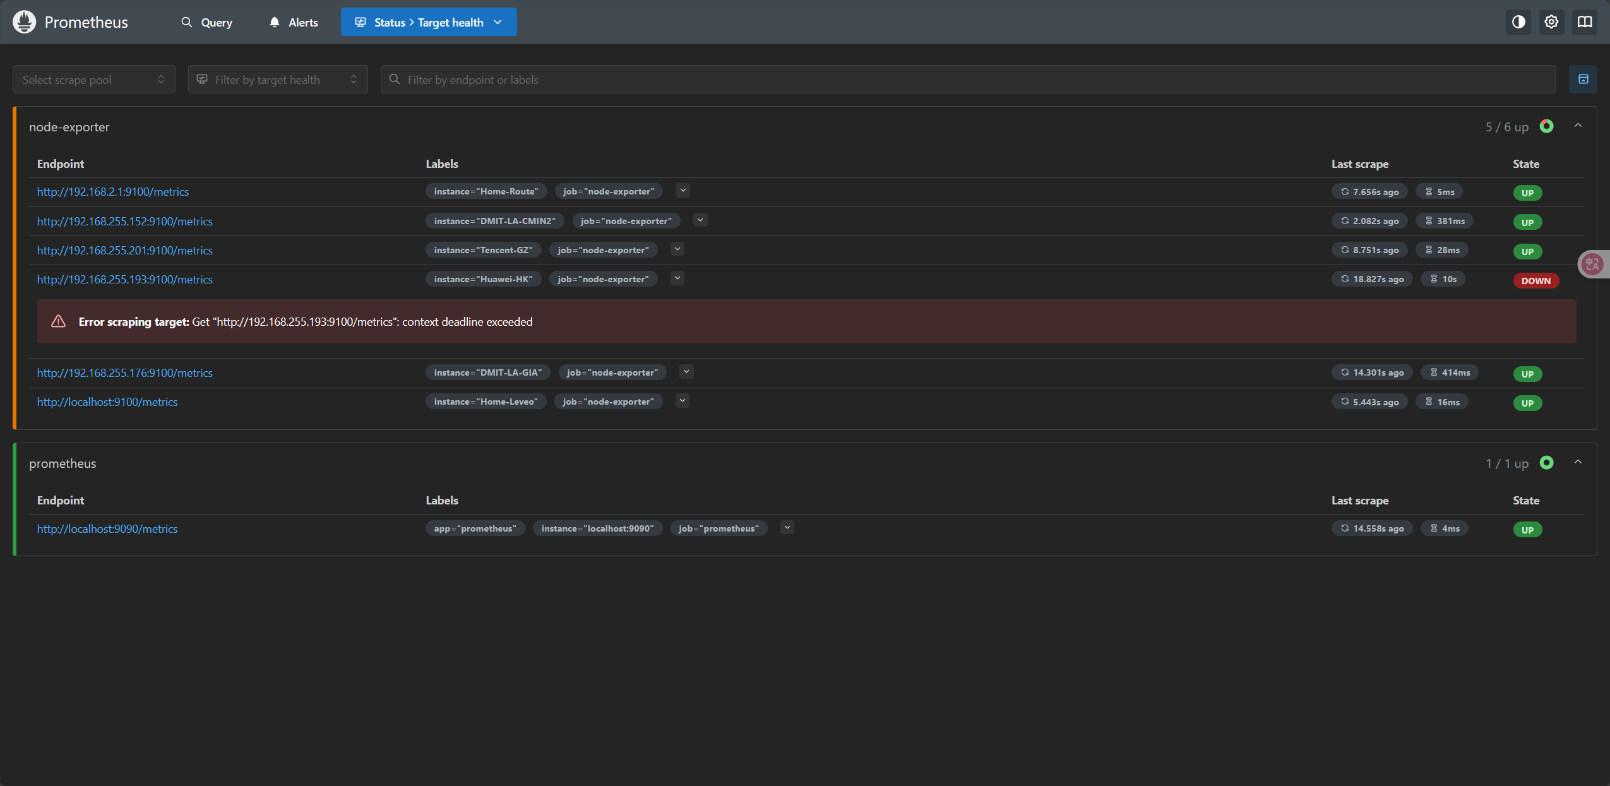The height and width of the screenshot is (786, 1610).
Task: Open the Filter by target health dropdown
Action: [x=278, y=80]
